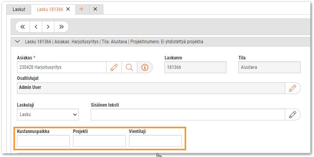Edit Sisäinen teksti with black pencil icon

click(293, 115)
